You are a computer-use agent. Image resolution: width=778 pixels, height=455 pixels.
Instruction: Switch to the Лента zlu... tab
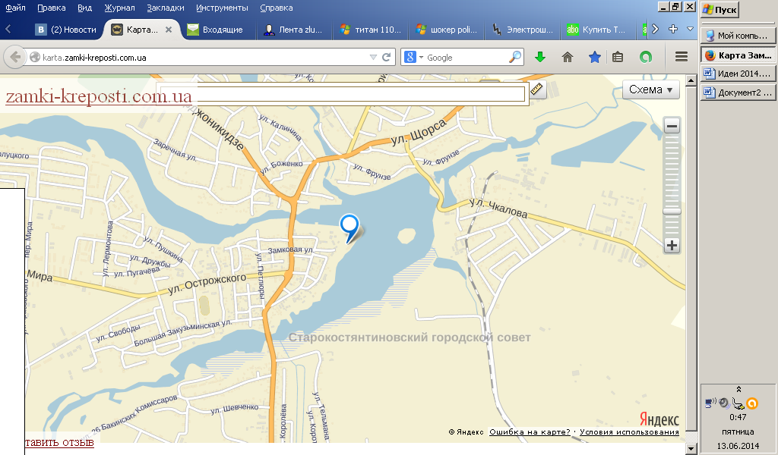293,30
